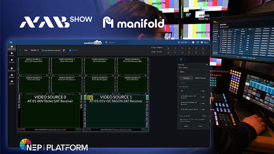Image resolution: width=274 pixels, height=154 pixels.
Task: Click the fifth Align canvas icon
Action: click(x=196, y=52)
